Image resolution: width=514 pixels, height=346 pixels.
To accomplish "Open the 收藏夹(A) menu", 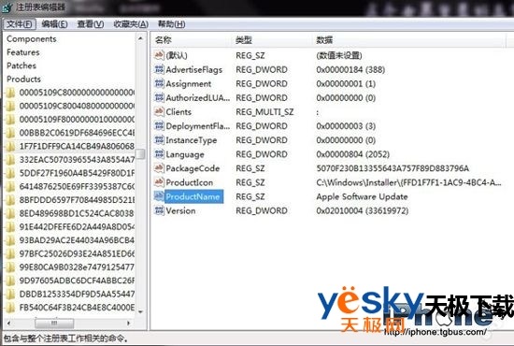I will [131, 24].
